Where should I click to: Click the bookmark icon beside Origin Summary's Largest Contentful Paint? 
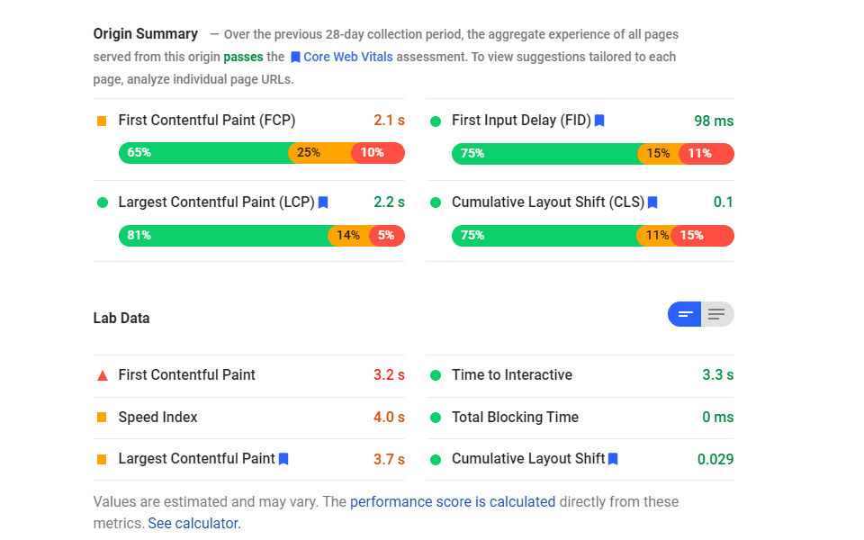[323, 202]
